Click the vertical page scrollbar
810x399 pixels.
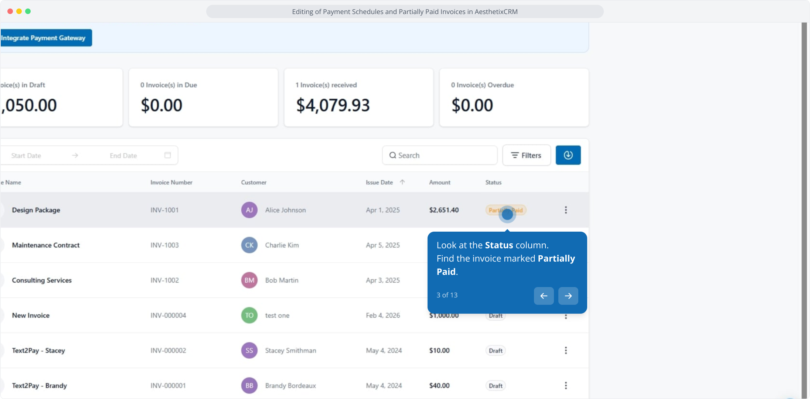pos(804,207)
